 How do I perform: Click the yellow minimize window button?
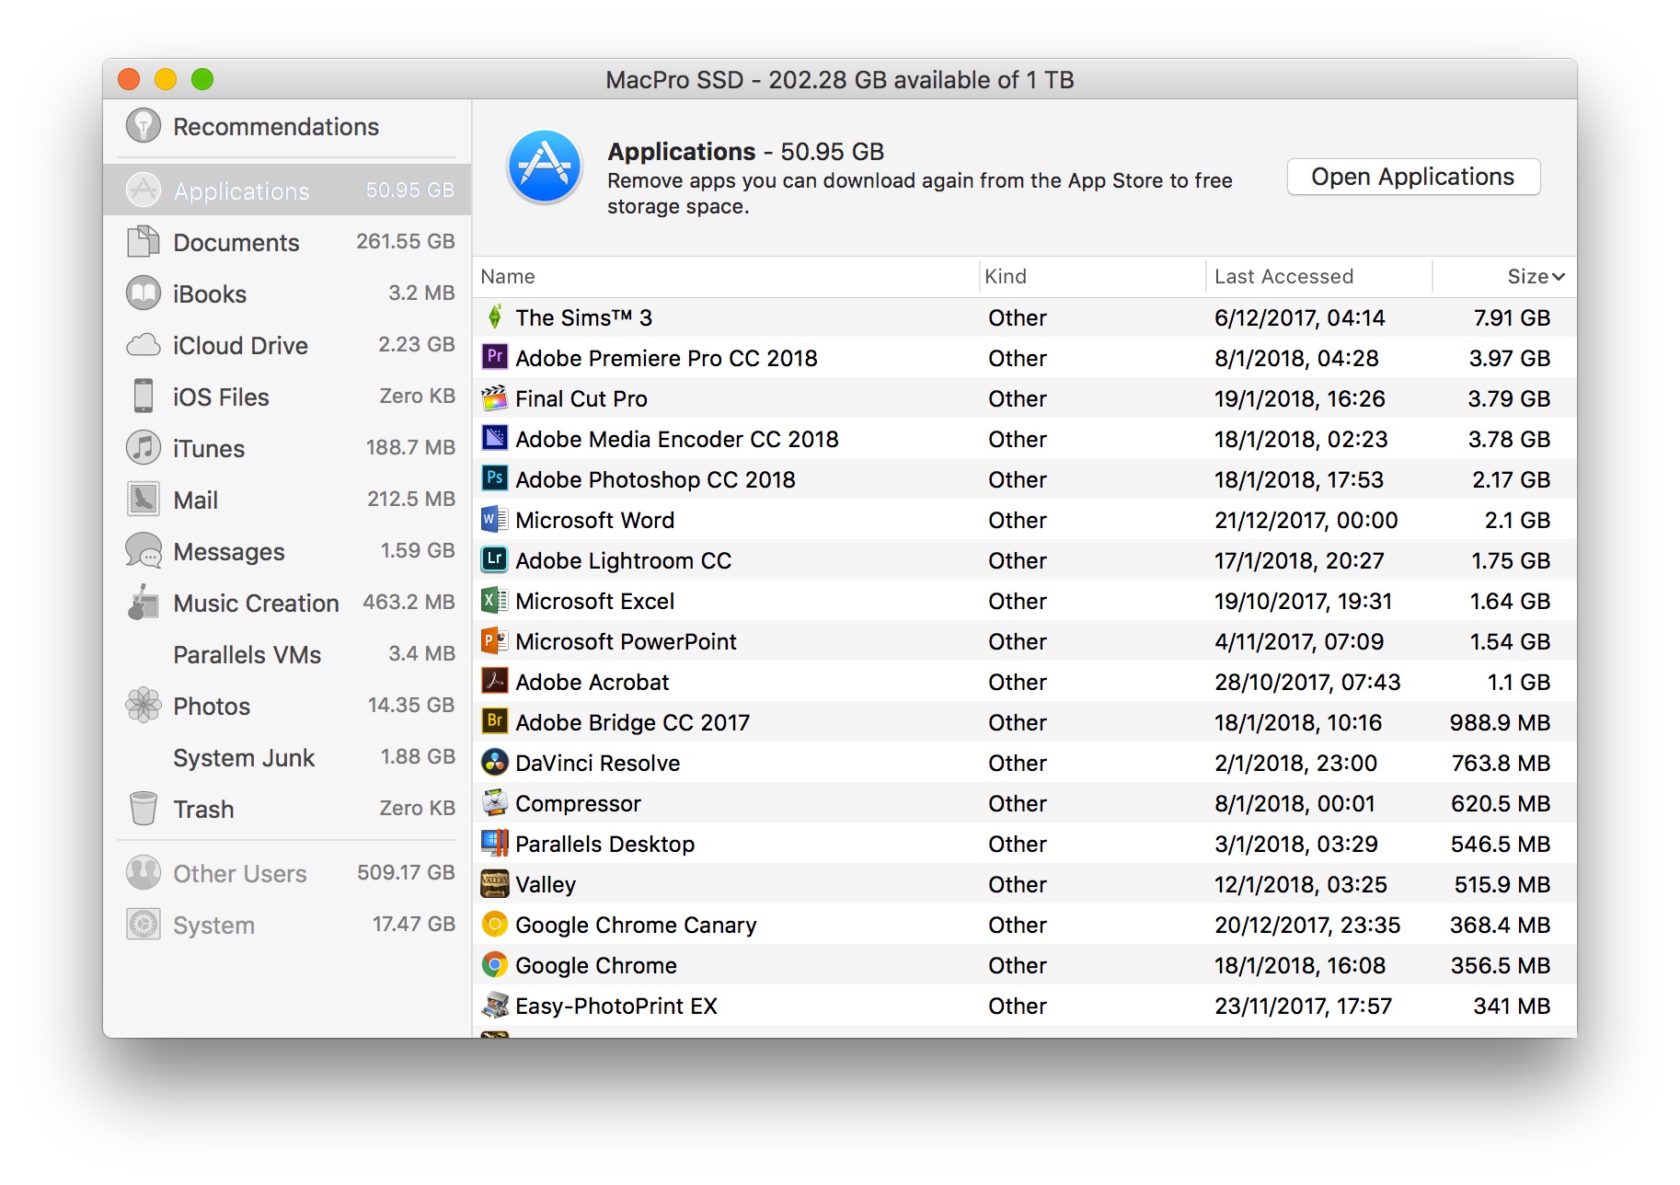pos(166,79)
